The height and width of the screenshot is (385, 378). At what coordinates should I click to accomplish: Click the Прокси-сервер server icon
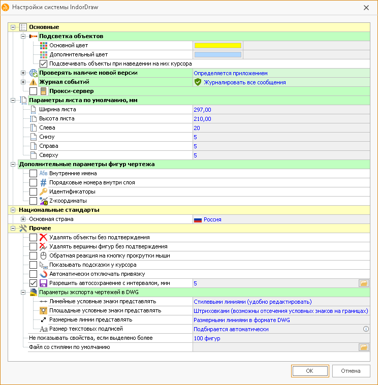point(44,91)
